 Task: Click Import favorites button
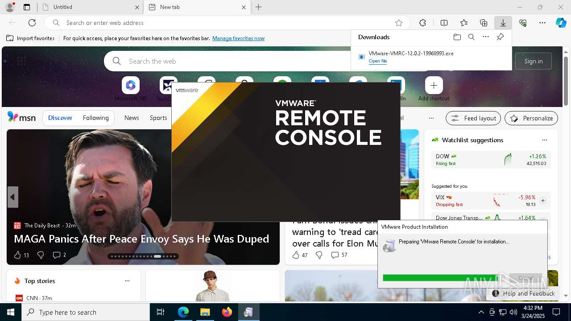[30, 38]
